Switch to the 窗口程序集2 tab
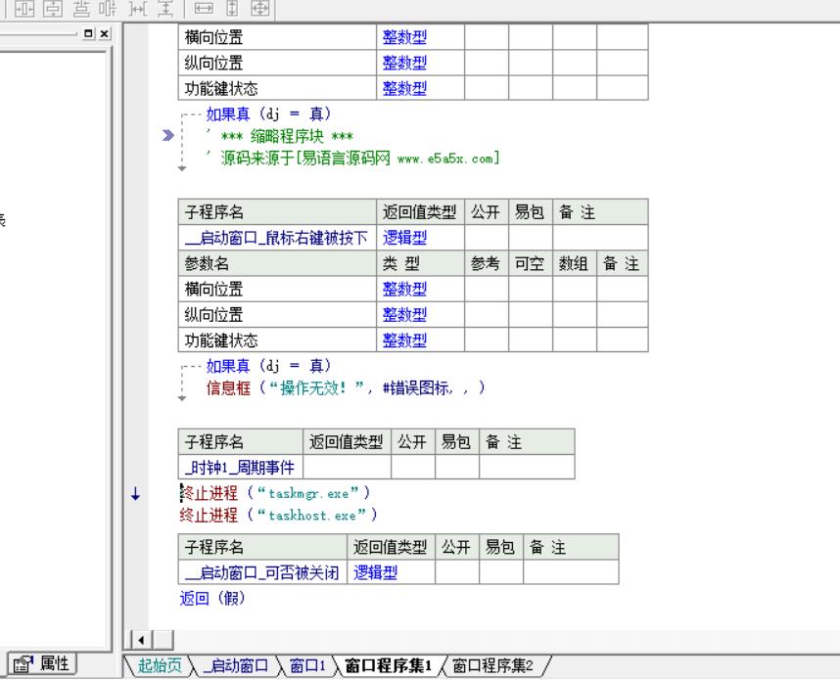 coord(492,665)
